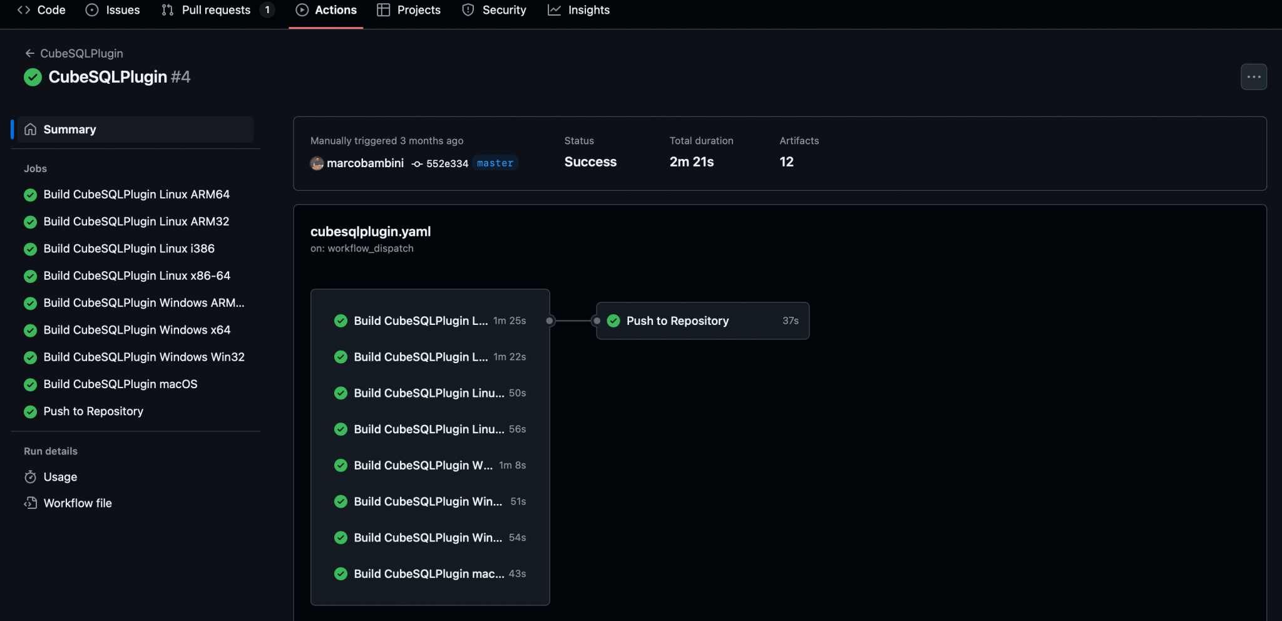Viewport: 1282px width, 621px height.
Task: Open Build CubeSQLPlugin Linux ARM64 job in sidebar
Action: pyautogui.click(x=136, y=195)
